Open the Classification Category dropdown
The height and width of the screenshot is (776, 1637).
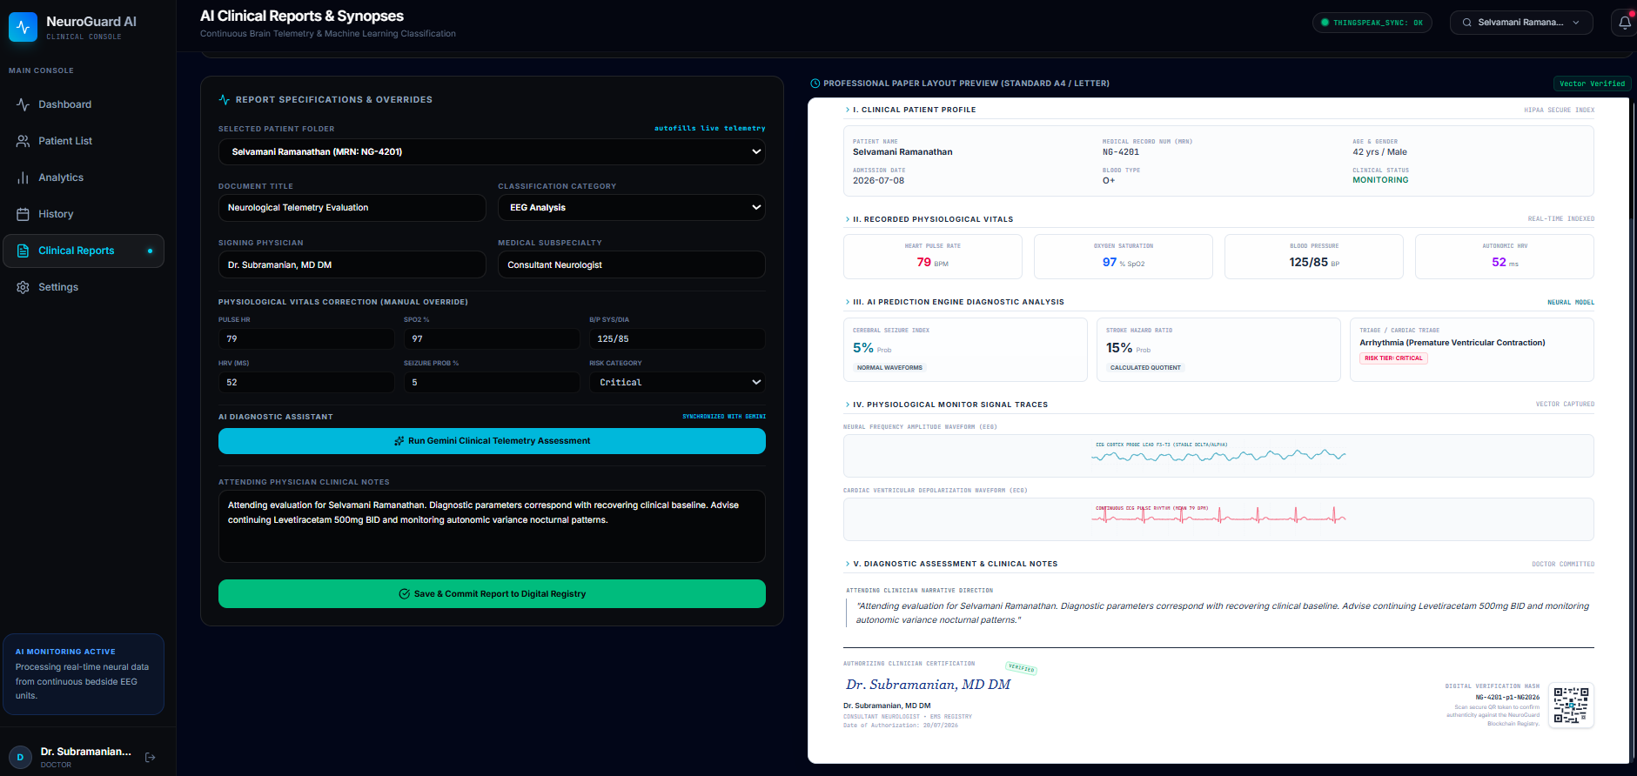(632, 207)
